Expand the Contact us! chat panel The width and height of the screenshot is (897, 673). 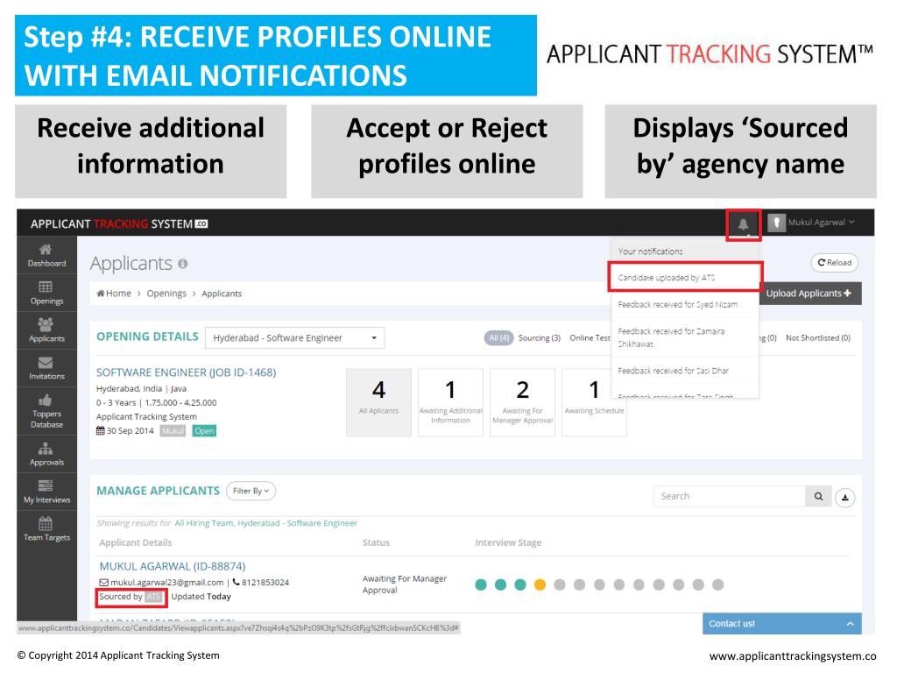(x=781, y=624)
